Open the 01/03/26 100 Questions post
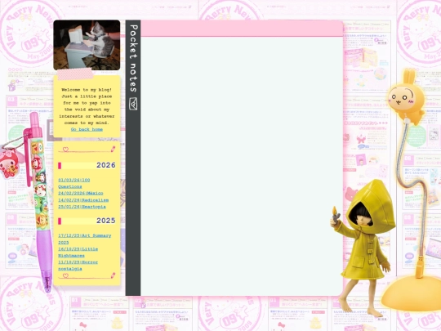Screen dimensions: 441x331 tap(74, 183)
